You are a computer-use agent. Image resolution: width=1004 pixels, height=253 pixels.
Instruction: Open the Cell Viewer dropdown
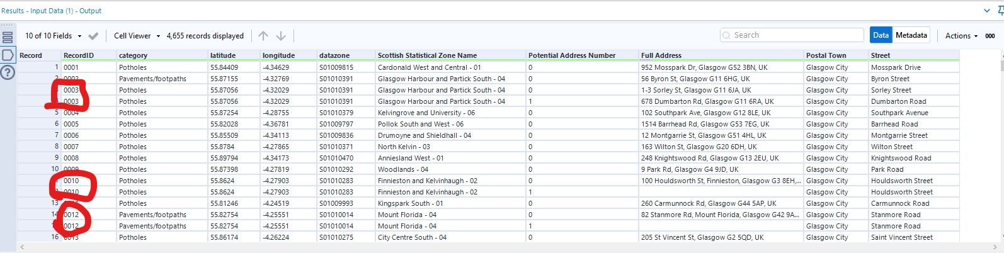click(137, 36)
